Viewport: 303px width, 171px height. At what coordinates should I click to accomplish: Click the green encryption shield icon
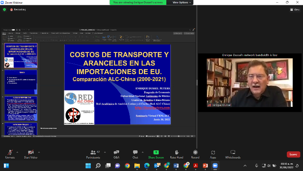click(x=4, y=9)
